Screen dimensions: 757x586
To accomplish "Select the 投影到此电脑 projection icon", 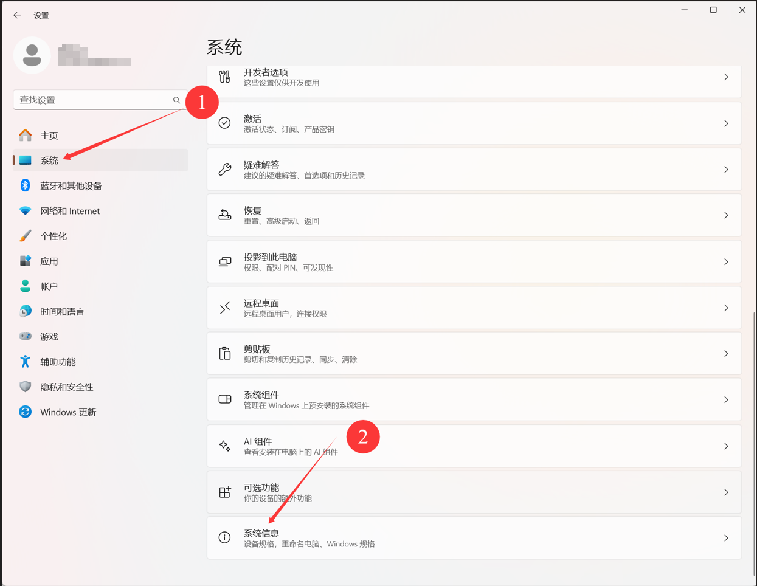I will pyautogui.click(x=225, y=261).
